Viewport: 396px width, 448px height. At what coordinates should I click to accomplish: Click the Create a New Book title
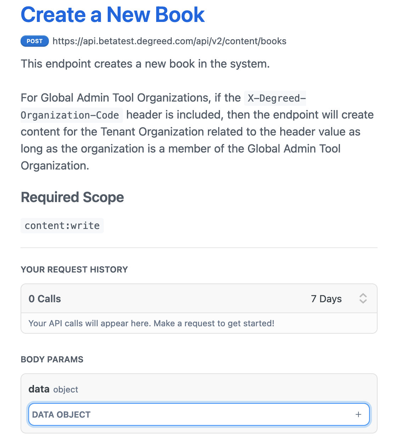(113, 15)
